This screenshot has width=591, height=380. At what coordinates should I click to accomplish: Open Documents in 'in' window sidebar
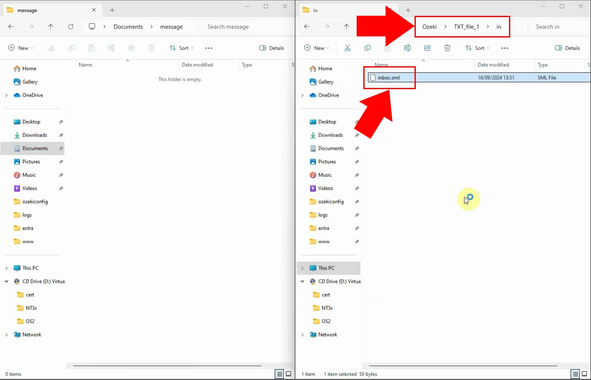(331, 149)
